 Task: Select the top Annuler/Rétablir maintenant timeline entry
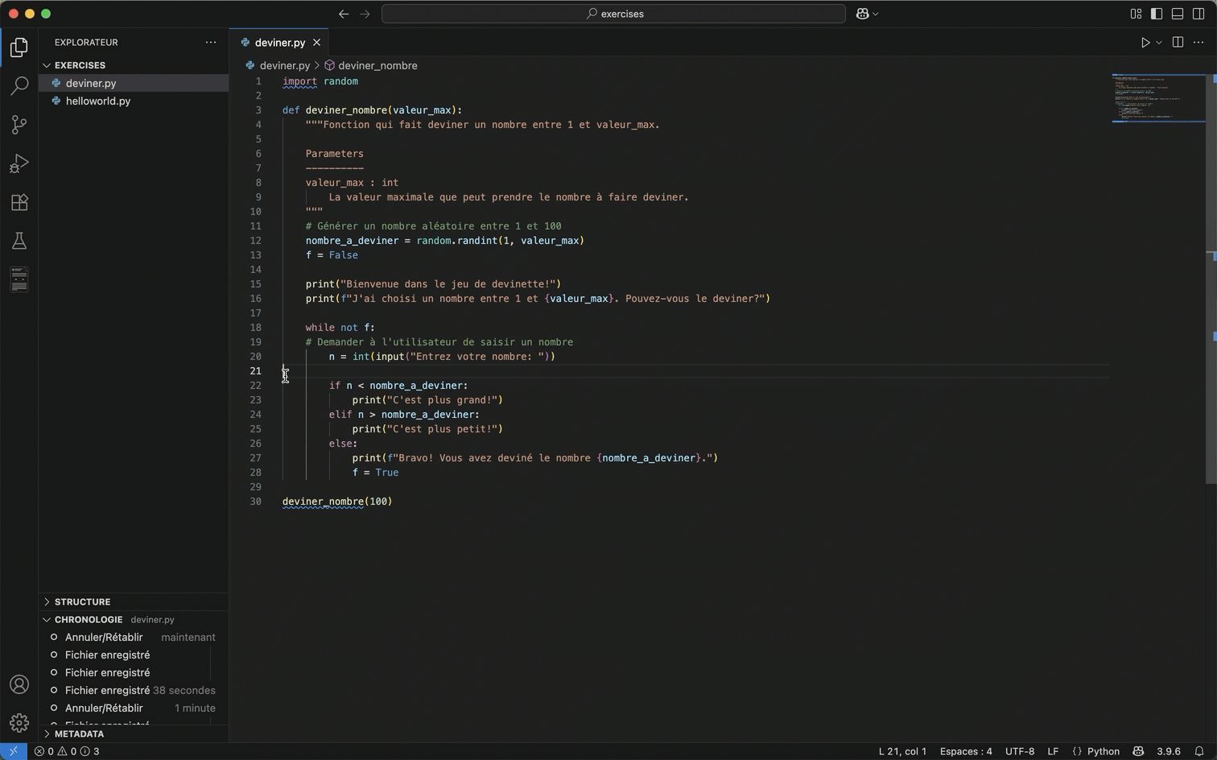[x=134, y=637]
